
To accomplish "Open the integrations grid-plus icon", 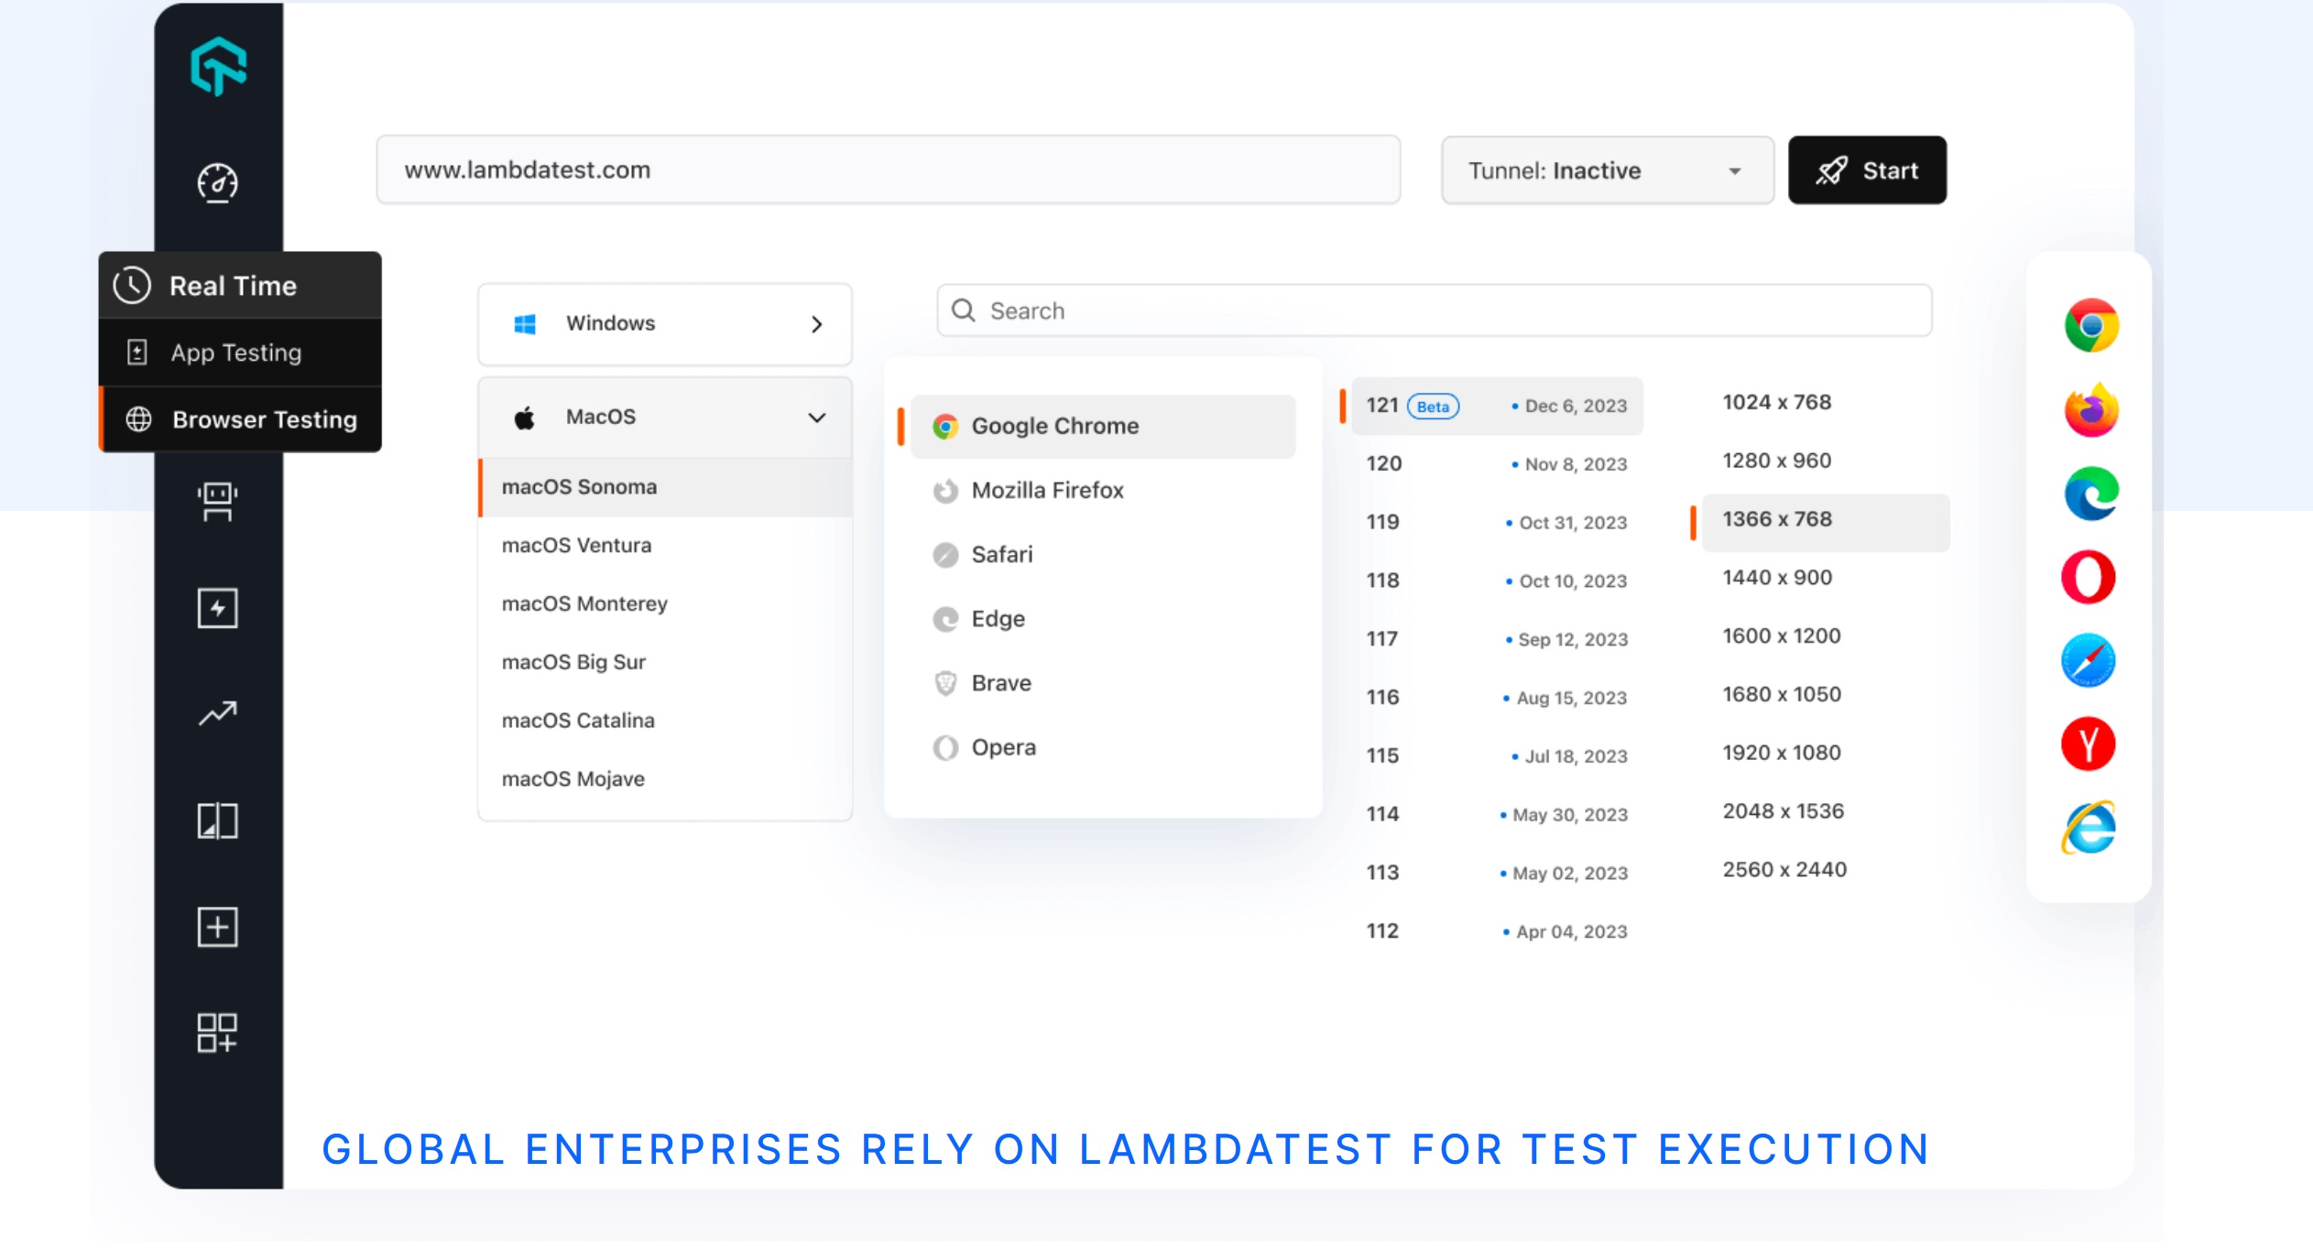I will [x=218, y=1033].
